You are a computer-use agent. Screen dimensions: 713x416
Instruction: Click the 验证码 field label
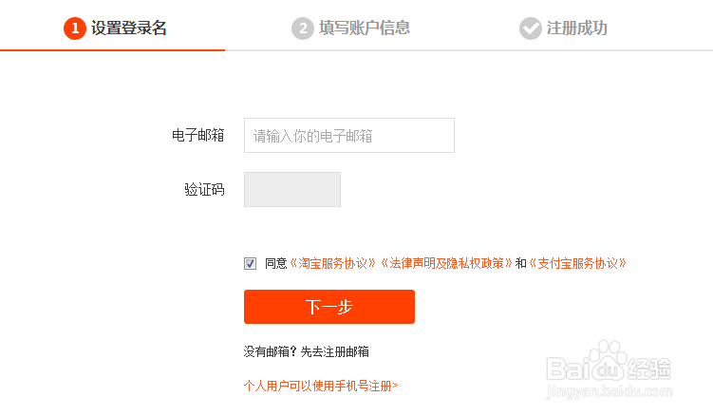[204, 189]
